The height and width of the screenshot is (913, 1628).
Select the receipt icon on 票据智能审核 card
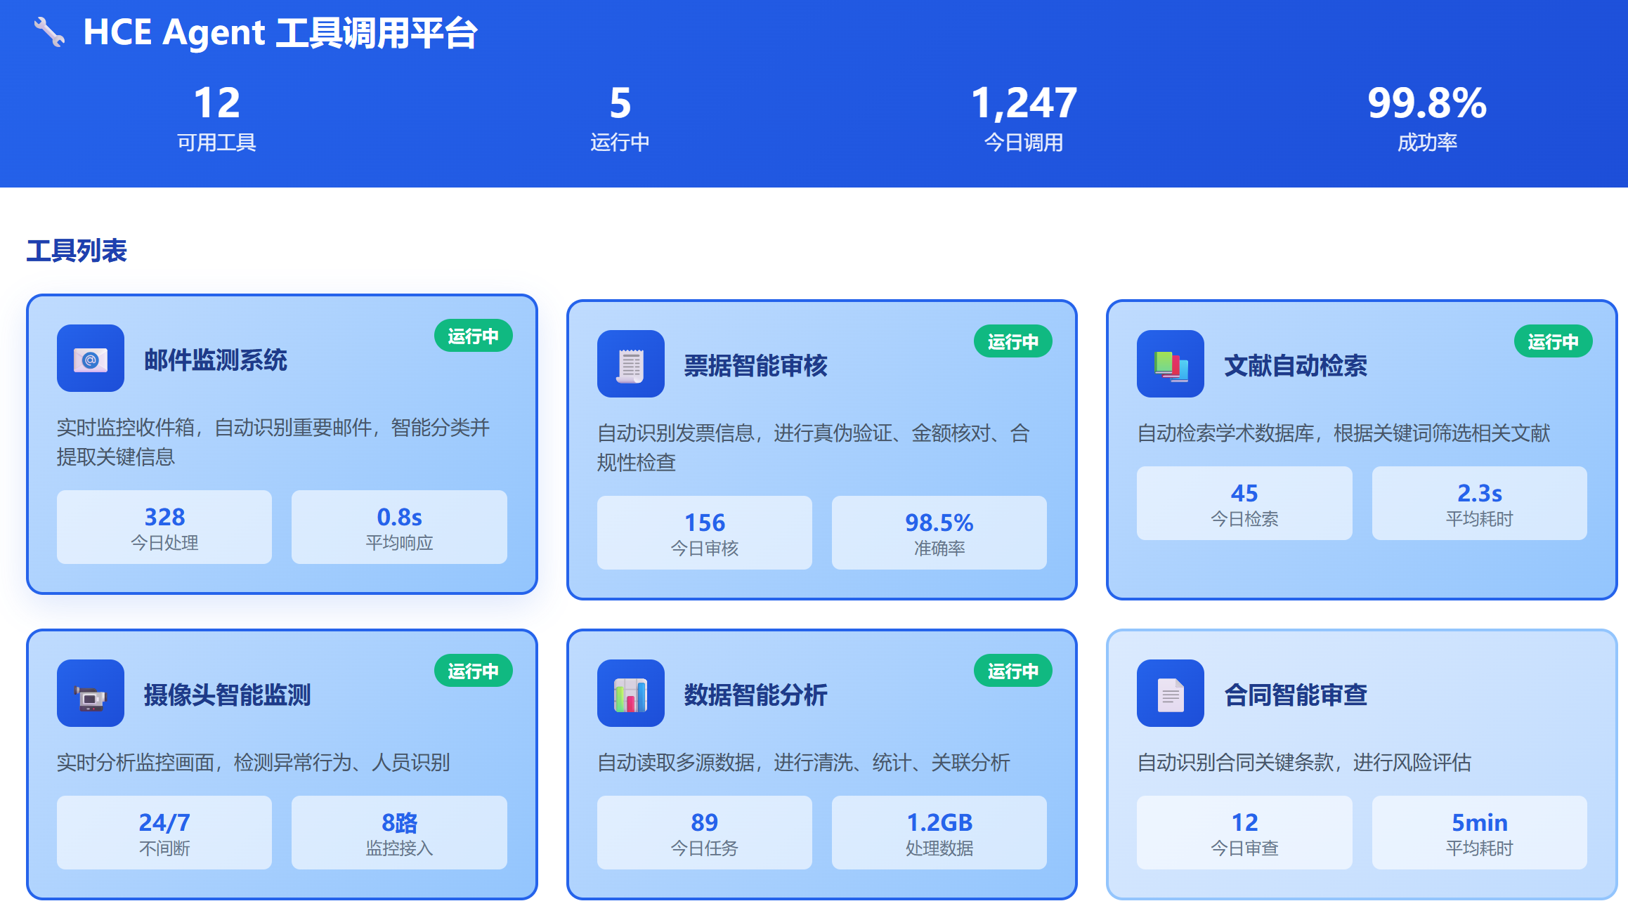(x=630, y=365)
